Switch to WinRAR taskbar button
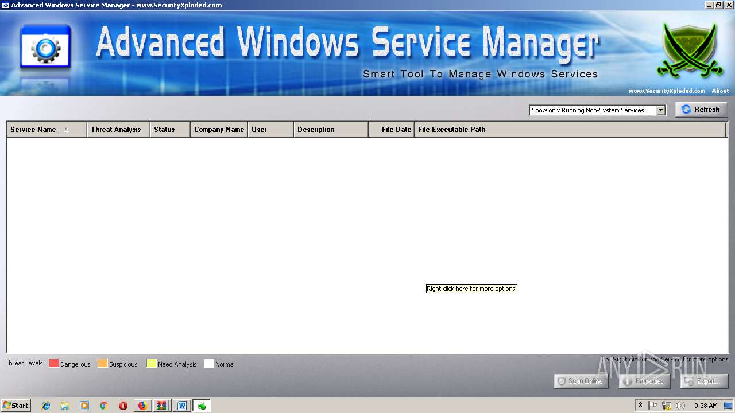This screenshot has height=413, width=735. coord(162,406)
